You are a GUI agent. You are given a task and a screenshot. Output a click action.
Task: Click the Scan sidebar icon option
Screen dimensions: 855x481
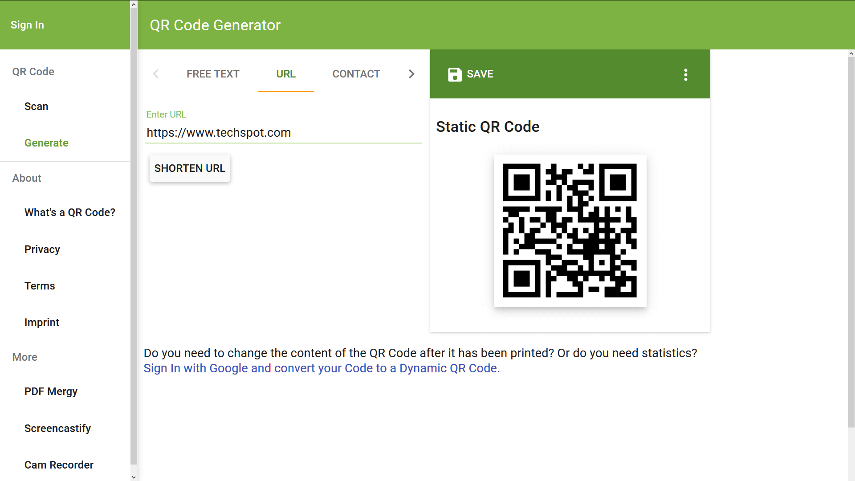[x=37, y=106]
